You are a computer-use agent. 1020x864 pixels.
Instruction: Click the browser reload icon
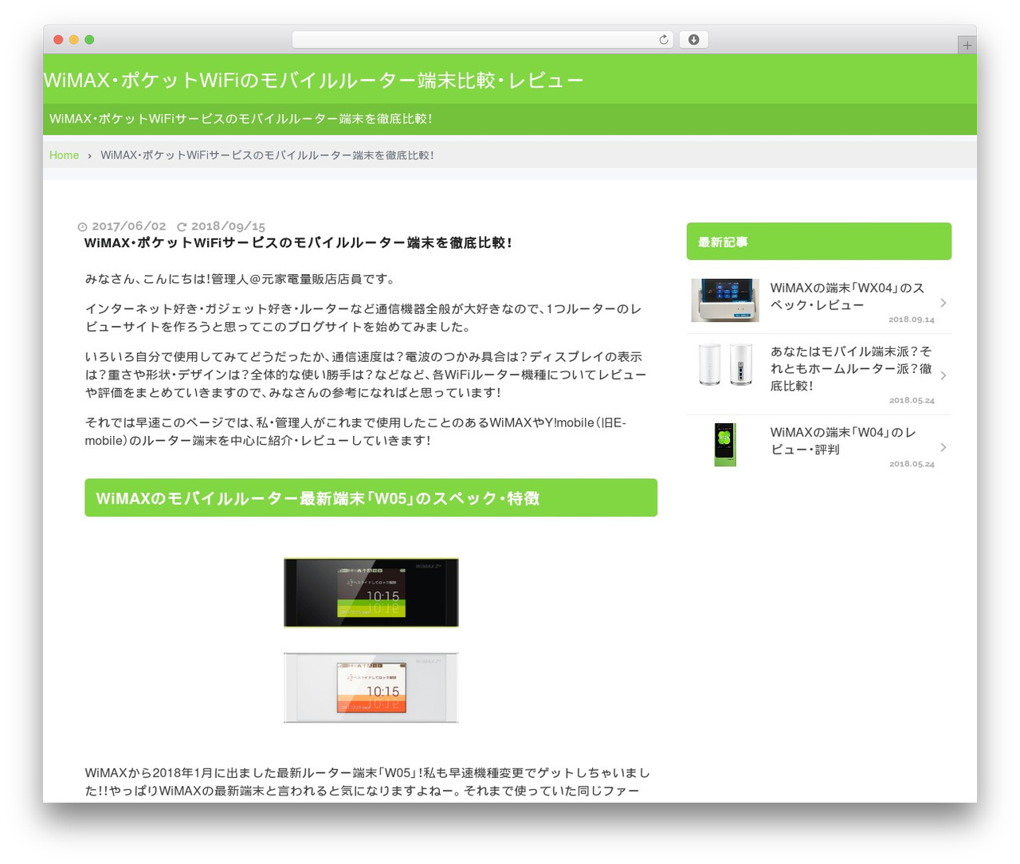[663, 40]
